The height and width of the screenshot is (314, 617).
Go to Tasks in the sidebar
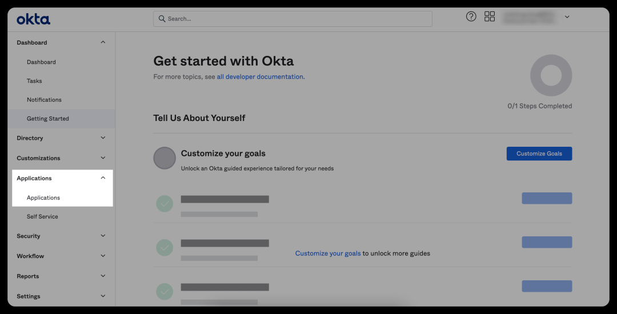tap(34, 81)
